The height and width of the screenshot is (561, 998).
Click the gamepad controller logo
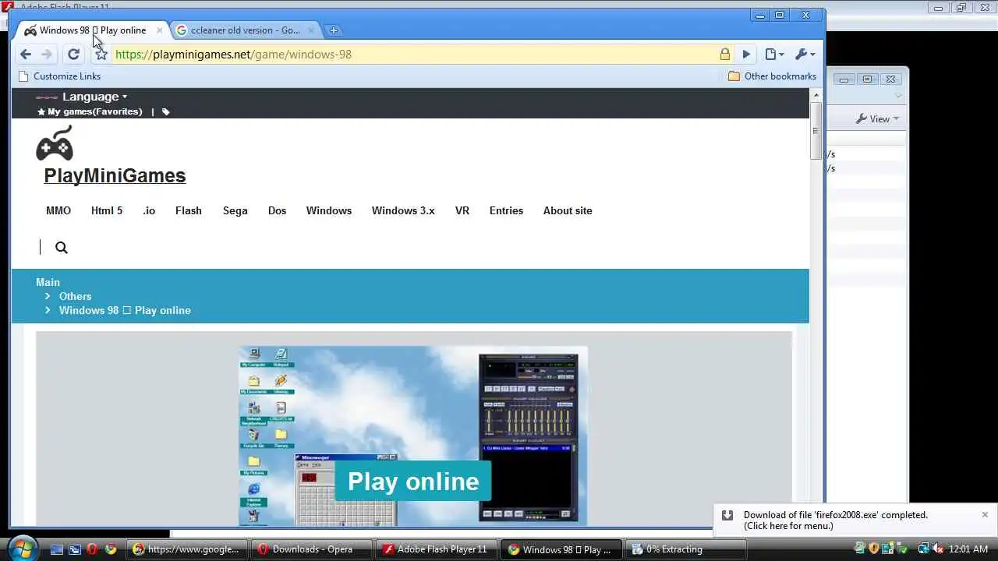pyautogui.click(x=55, y=143)
